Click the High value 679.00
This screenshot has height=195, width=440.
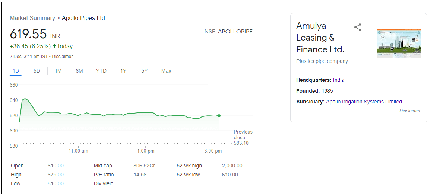point(56,175)
